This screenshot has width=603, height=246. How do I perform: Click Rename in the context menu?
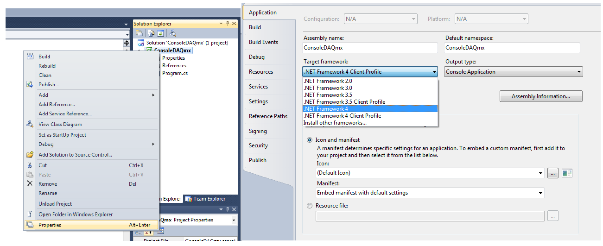(x=91, y=193)
